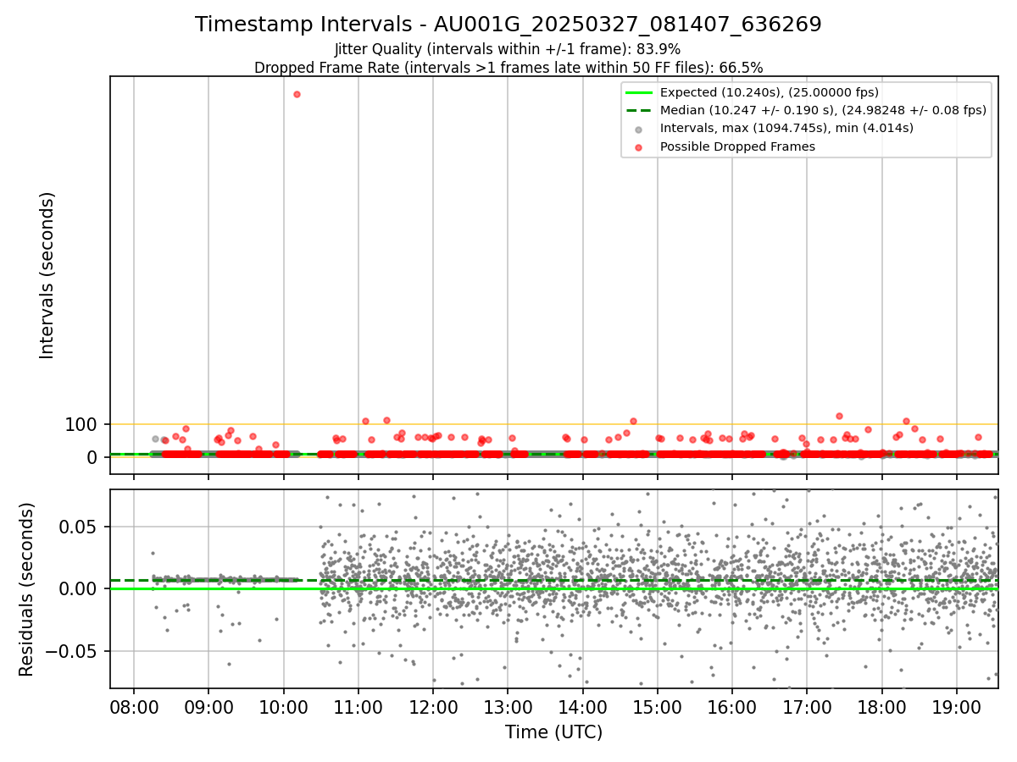Click the '0' tick label on the intervals axis
The width and height of the screenshot is (1017, 762).
coord(92,457)
